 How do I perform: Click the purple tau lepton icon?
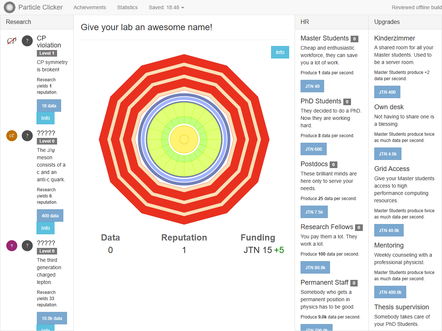coord(12,246)
